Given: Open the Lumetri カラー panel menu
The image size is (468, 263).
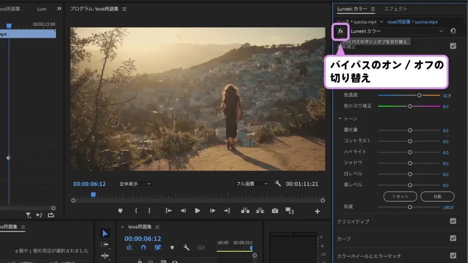Looking at the screenshot, I should (x=373, y=9).
